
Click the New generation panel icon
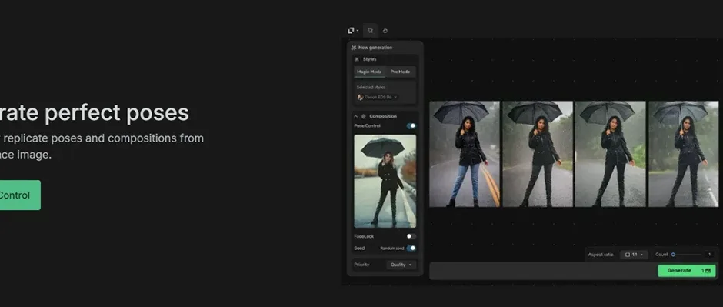coord(354,48)
